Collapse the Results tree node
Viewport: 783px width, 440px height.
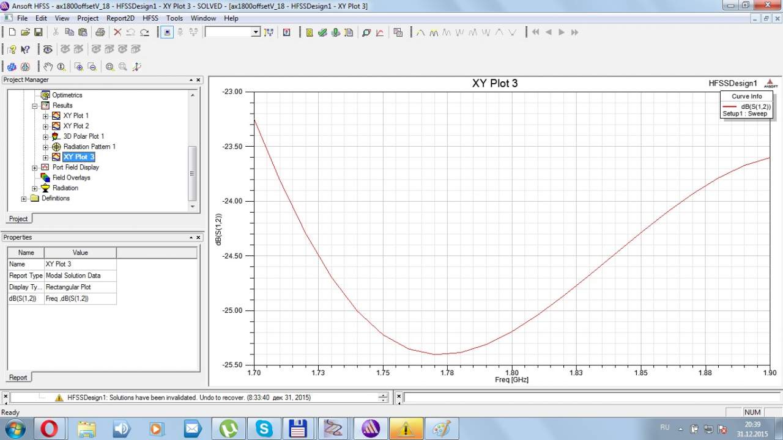coord(35,106)
